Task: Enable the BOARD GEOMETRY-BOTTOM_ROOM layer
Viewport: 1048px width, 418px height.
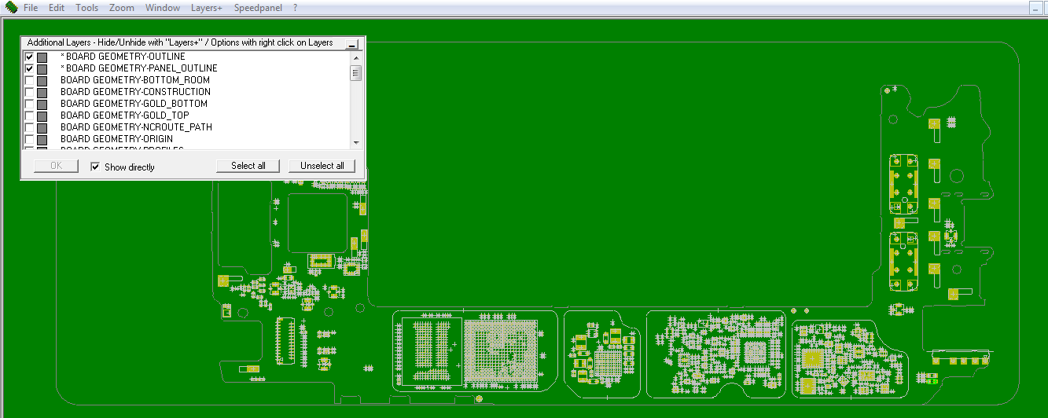Action: click(x=29, y=80)
